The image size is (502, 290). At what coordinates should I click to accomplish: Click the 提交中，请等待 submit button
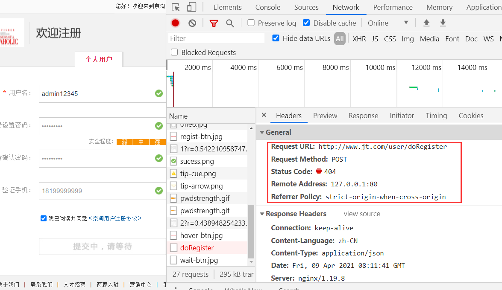point(103,246)
